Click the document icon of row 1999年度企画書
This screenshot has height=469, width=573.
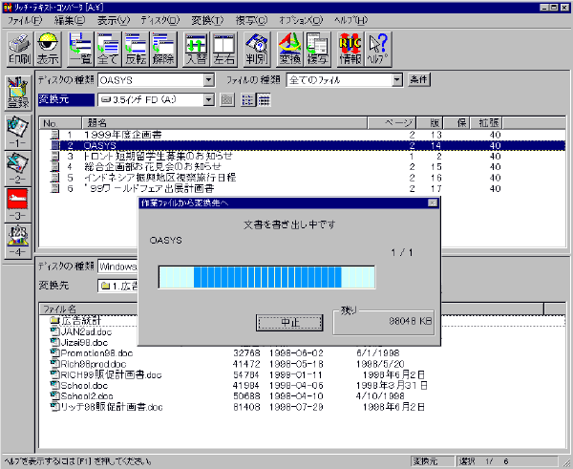pyautogui.click(x=54, y=135)
